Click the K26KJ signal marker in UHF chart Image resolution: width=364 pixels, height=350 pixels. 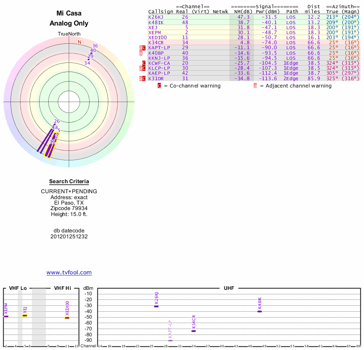tap(156, 306)
